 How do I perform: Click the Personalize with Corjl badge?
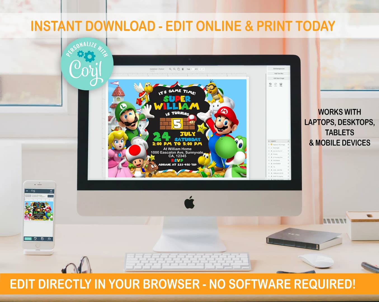tap(87, 64)
